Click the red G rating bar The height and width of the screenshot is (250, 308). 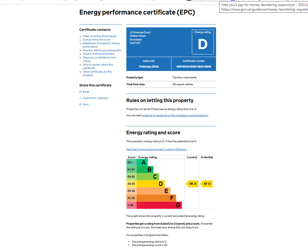click(x=159, y=205)
